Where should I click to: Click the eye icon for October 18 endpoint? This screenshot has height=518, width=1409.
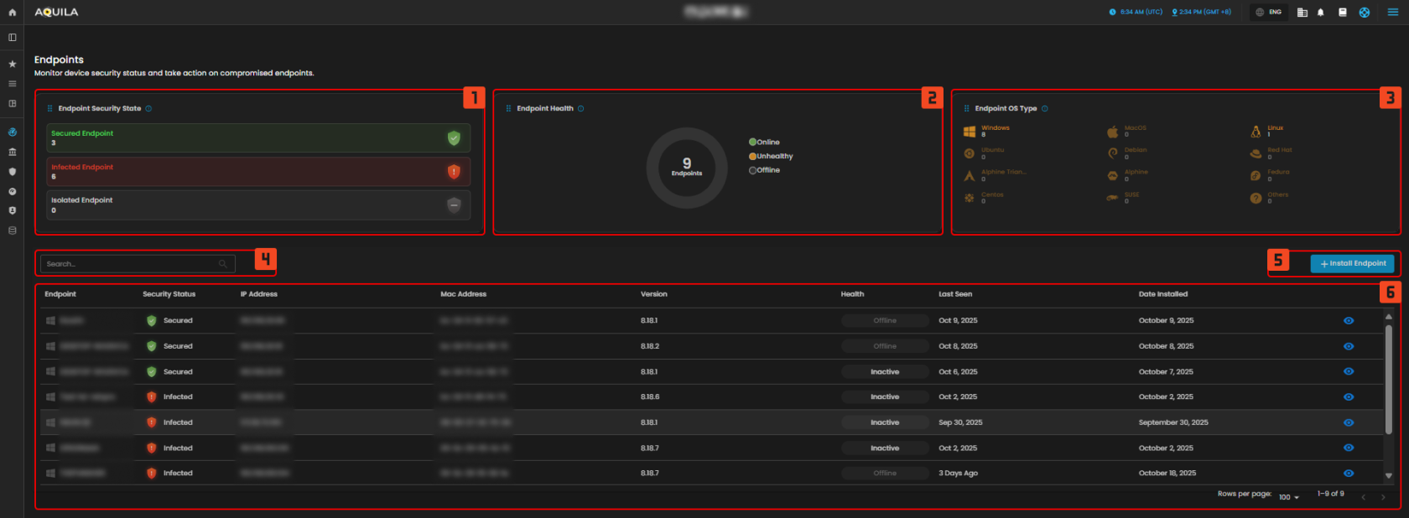pos(1349,474)
